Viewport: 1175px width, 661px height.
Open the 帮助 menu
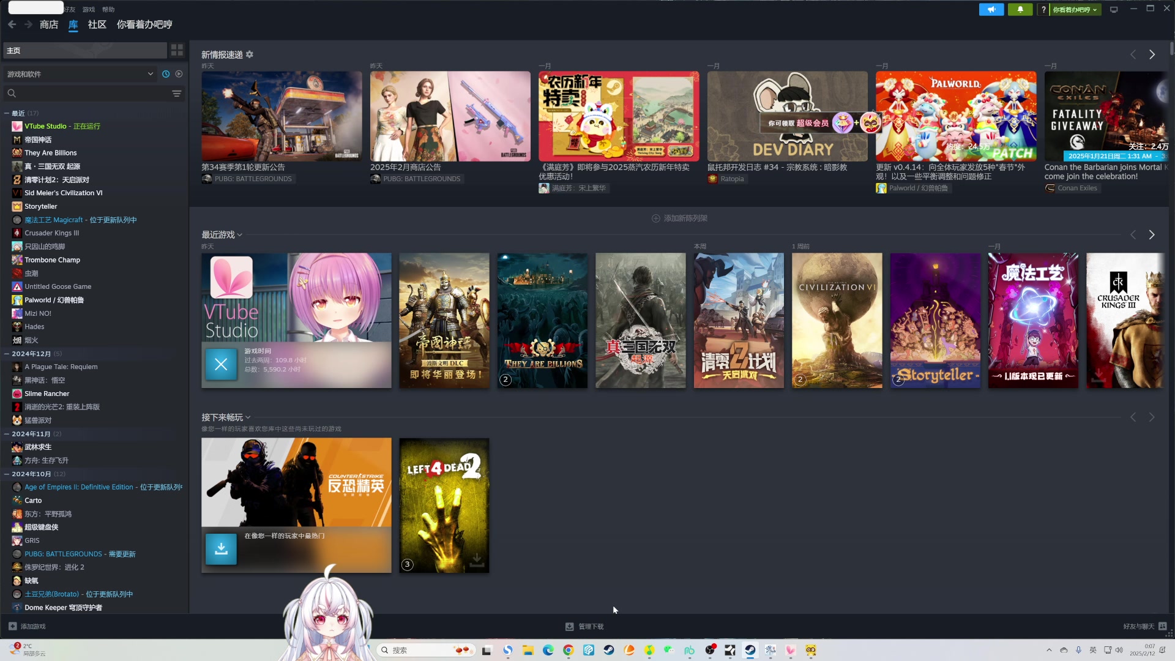[x=108, y=9]
